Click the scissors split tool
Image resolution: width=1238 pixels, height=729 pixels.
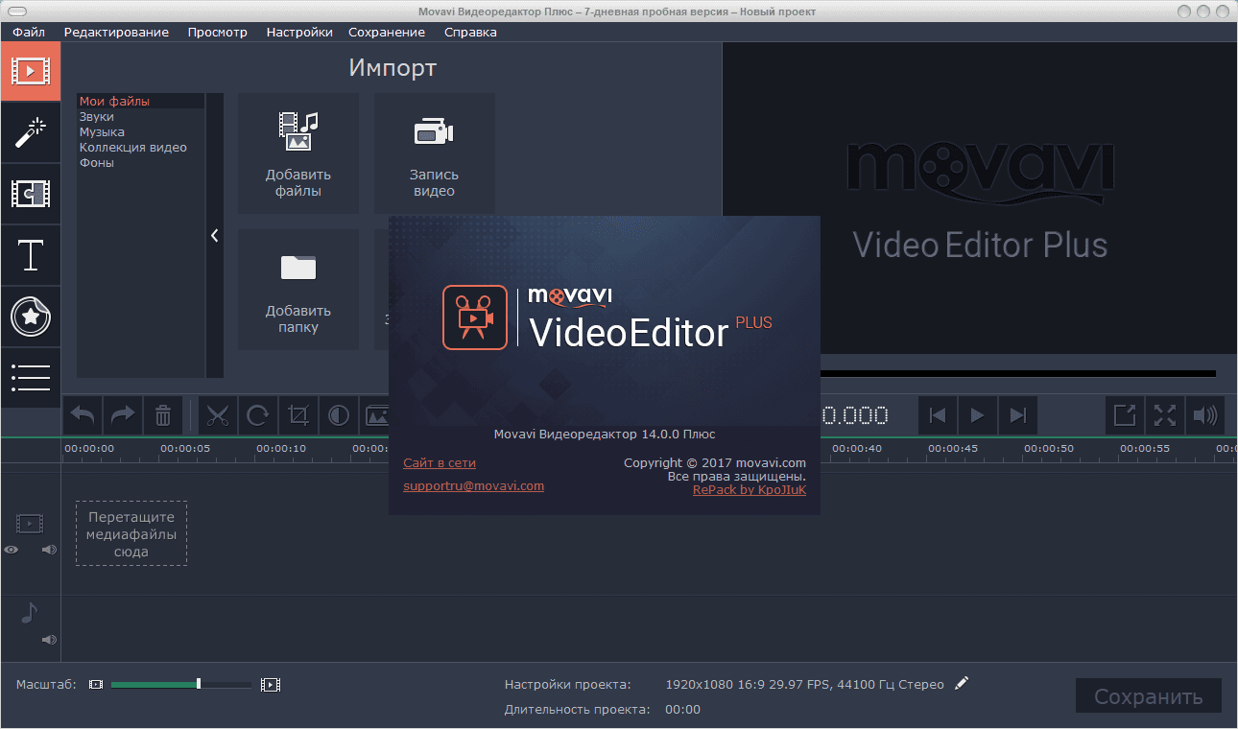point(218,416)
